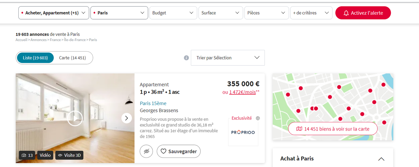Launch the Visite 3D tour
This screenshot has height=167, width=419.
[69, 155]
